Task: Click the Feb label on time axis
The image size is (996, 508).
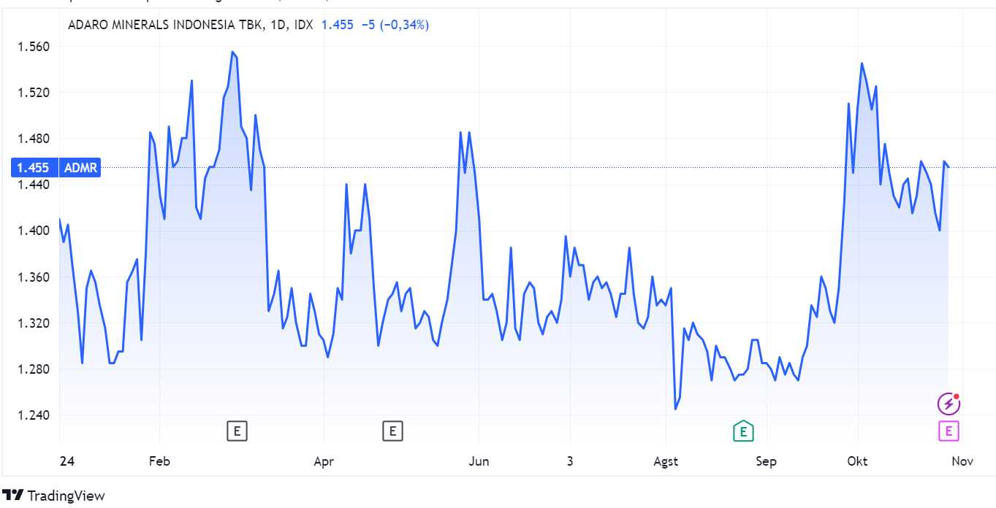Action: [159, 461]
